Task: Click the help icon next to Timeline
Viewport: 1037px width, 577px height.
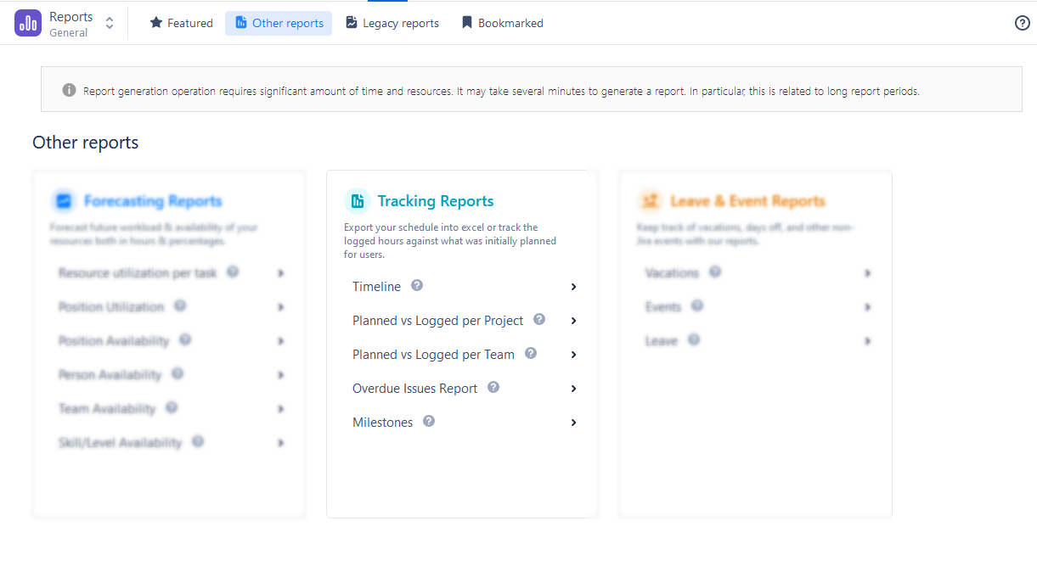Action: [416, 286]
